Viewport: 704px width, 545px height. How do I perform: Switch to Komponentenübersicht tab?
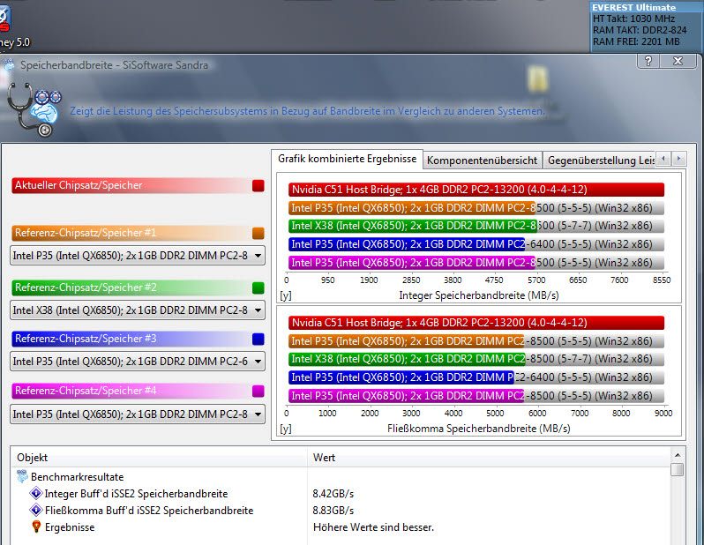(483, 161)
